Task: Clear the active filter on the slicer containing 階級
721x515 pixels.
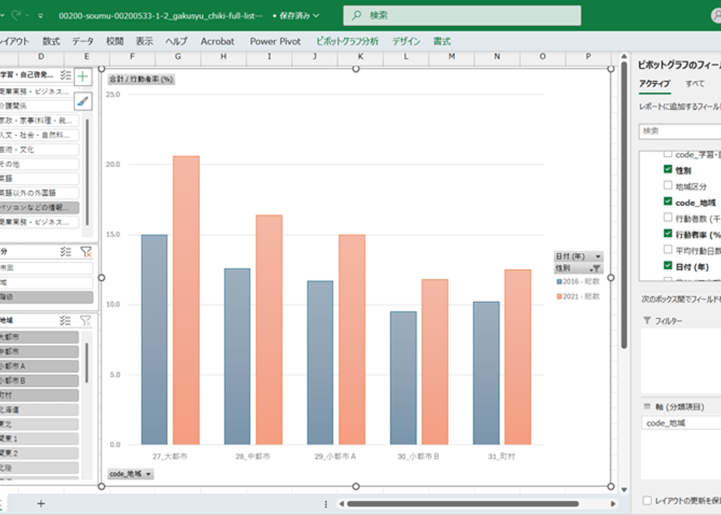Action: (86, 251)
